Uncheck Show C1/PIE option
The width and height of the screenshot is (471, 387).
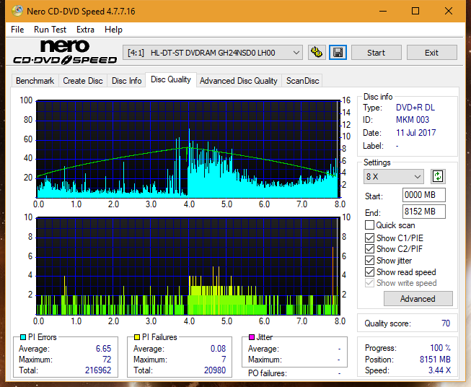pyautogui.click(x=369, y=238)
